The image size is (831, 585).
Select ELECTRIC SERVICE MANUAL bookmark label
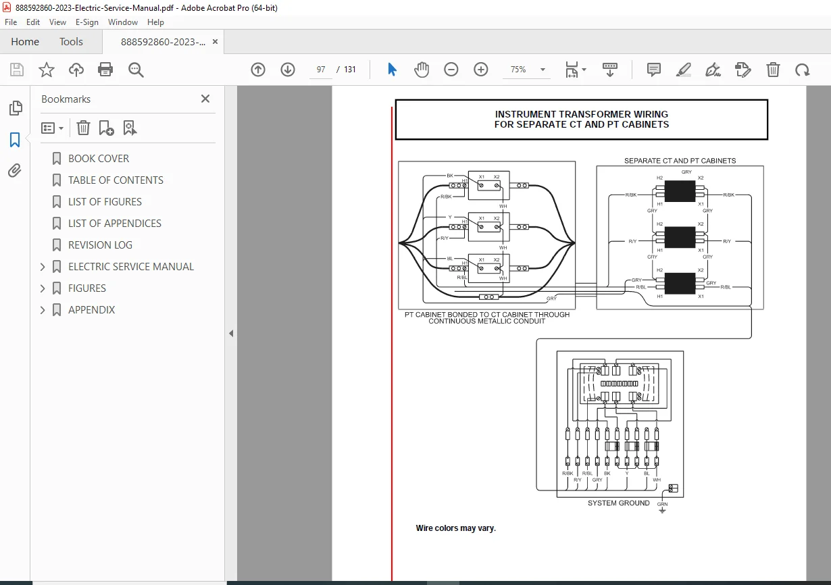click(131, 267)
